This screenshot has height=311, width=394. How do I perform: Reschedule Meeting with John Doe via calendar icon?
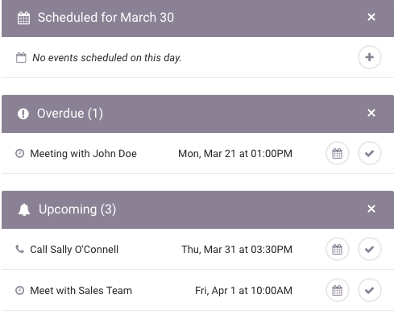(x=338, y=153)
